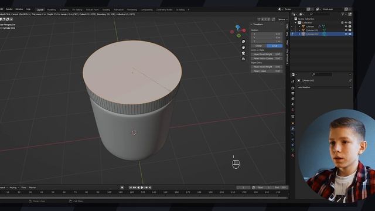Click Mean Bevel Weight under Vertices Data
Image resolution: width=375 pixels, height=211 pixels.
click(267, 55)
